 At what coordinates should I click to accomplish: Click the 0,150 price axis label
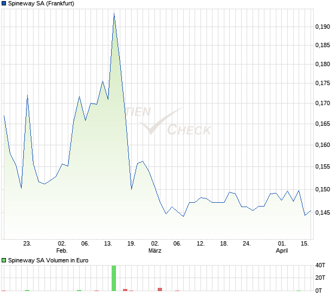[x=322, y=189]
